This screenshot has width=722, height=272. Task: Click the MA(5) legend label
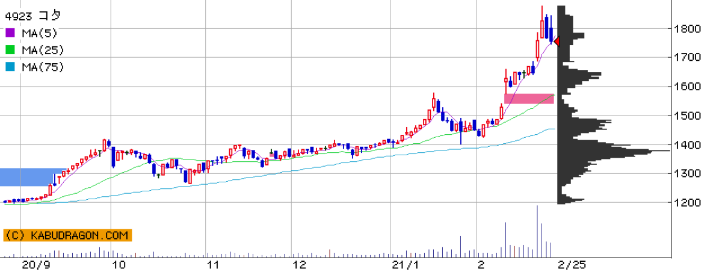pos(41,32)
